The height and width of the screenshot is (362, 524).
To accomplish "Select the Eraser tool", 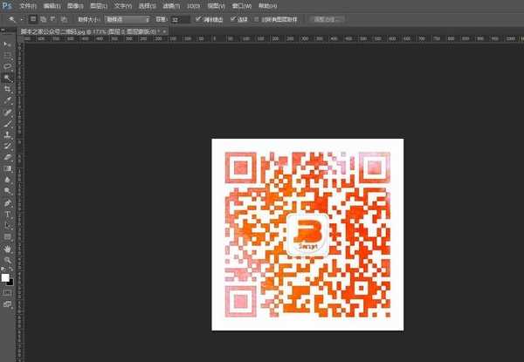I will tap(7, 158).
